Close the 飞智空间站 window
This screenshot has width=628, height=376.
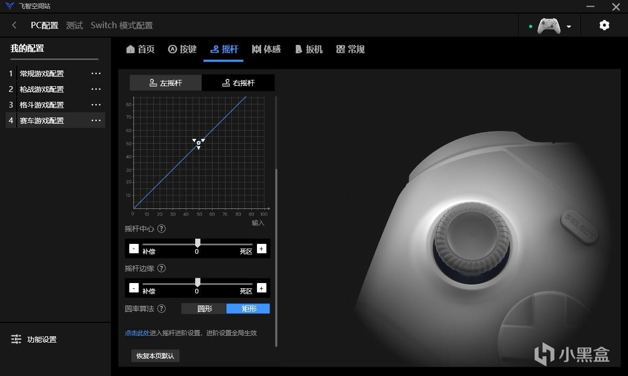(615, 6)
